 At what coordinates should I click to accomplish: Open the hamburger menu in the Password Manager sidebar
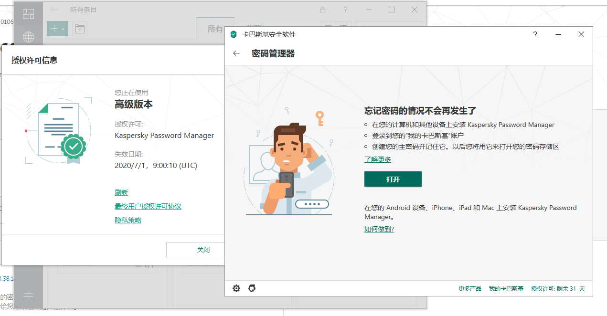click(x=28, y=296)
